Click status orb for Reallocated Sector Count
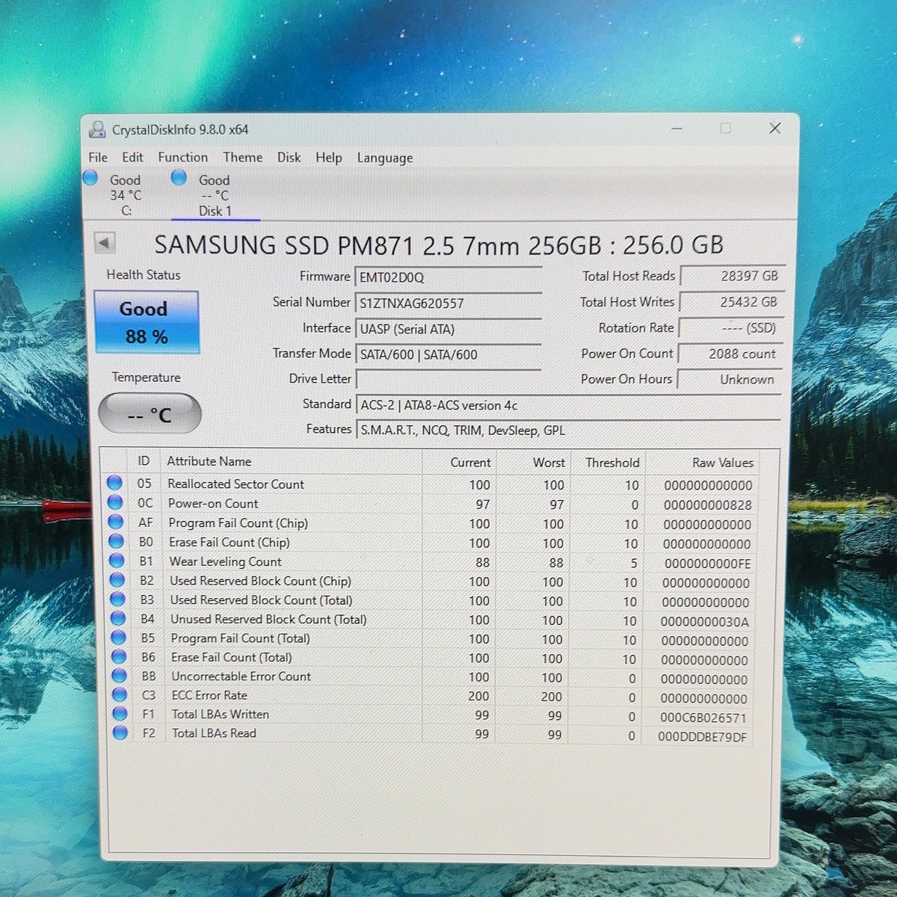The image size is (897, 897). 114,483
